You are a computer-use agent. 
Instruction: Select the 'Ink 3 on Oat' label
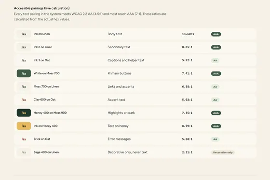(41, 60)
